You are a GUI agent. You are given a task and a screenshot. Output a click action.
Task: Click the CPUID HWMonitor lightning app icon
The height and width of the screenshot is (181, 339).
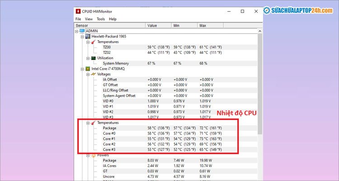pyautogui.click(x=78, y=11)
